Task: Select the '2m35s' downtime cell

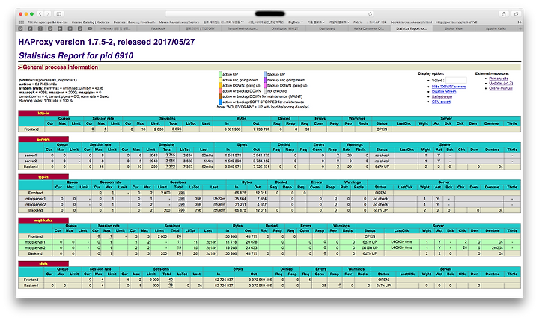Action: [493, 247]
